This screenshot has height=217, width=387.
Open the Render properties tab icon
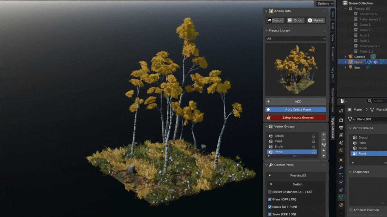pyautogui.click(x=341, y=120)
